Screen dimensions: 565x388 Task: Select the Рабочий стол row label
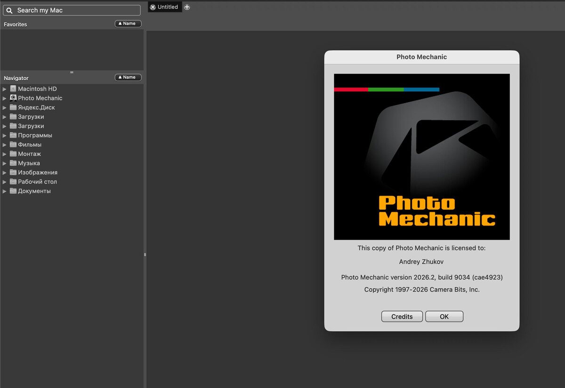point(37,182)
